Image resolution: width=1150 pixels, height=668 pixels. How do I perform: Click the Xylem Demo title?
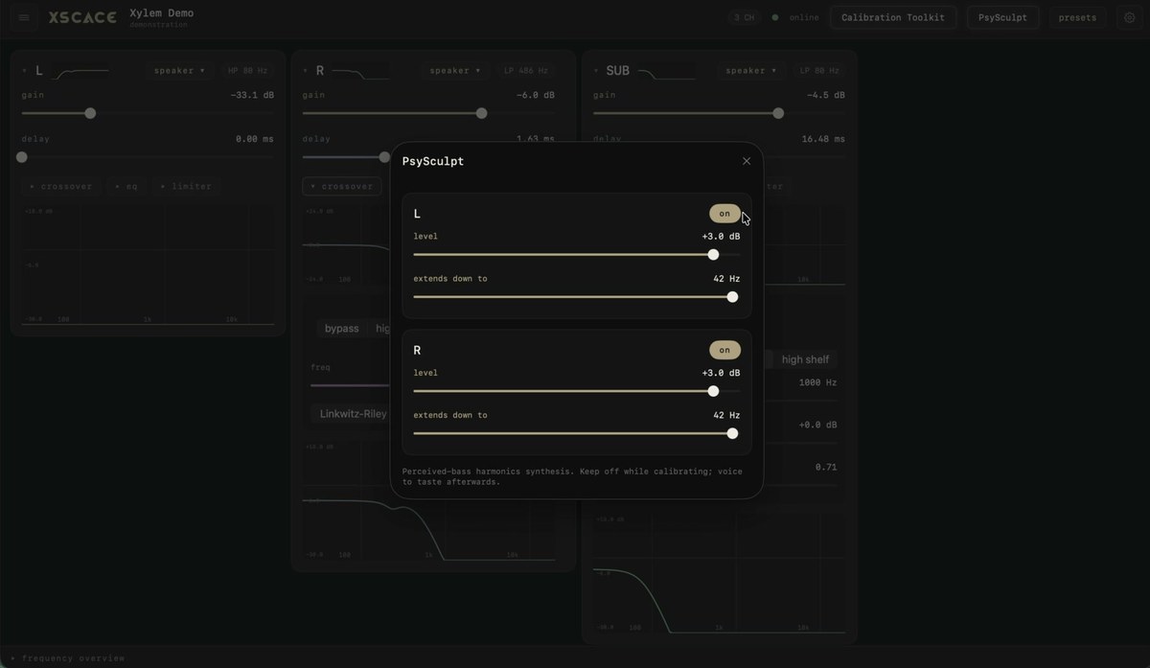point(161,13)
